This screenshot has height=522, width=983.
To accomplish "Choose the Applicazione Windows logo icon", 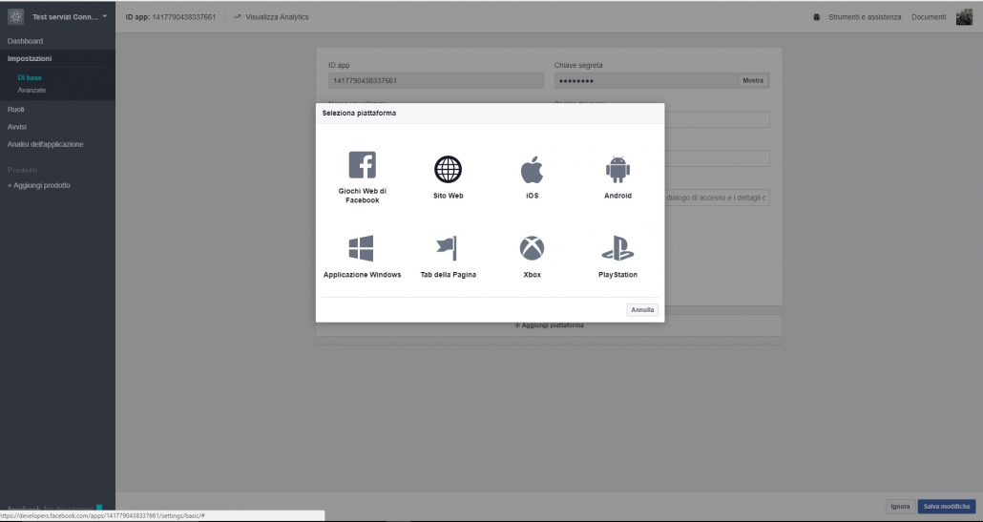I will tap(361, 248).
